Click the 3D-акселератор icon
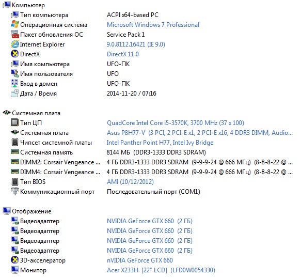Viewport: 301px width, 278px height. (15, 260)
